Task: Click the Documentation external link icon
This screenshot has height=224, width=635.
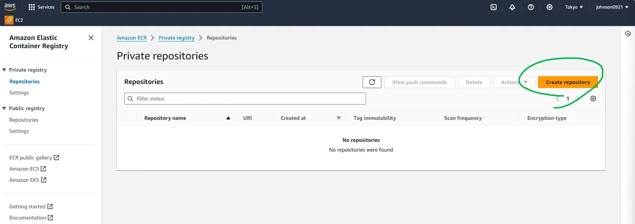Action: (50, 218)
